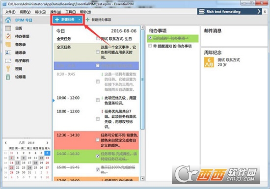270x189 pixels.
Task: Click the 邮件消息 panel heading
Action: pyautogui.click(x=213, y=31)
